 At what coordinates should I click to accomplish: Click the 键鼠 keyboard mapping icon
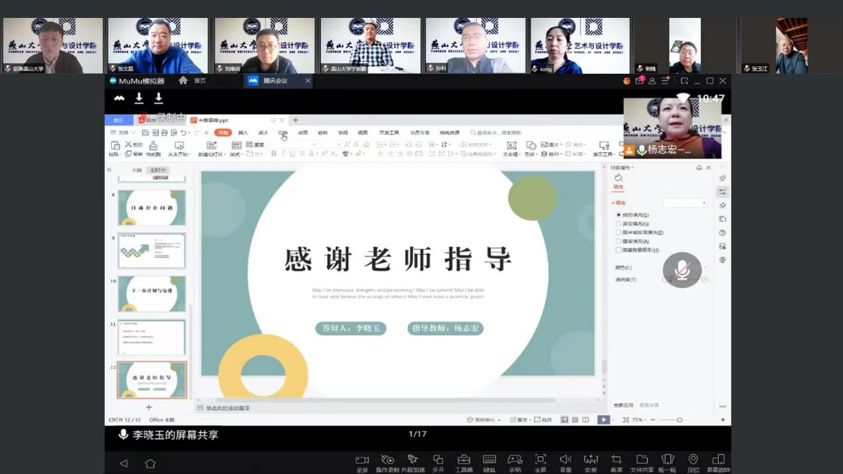pos(489,460)
